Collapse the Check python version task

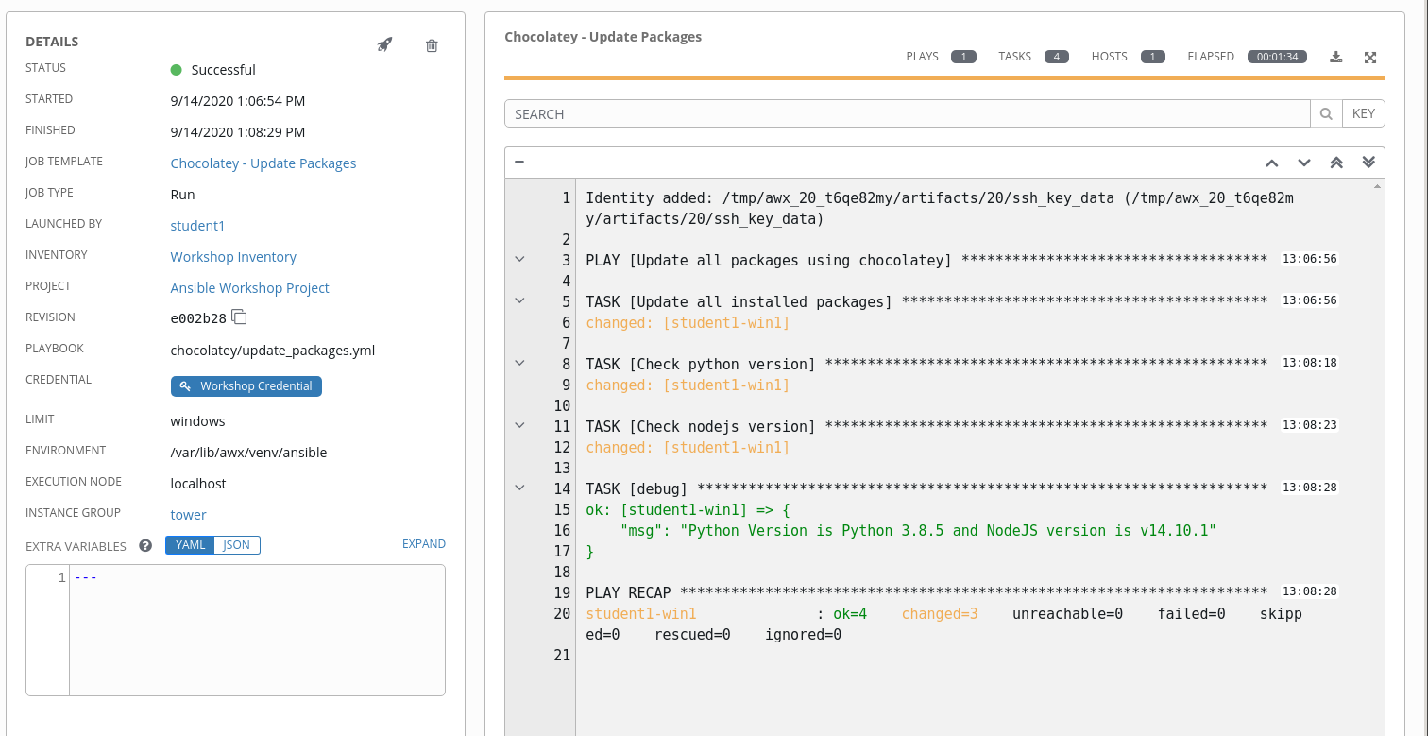tap(519, 363)
